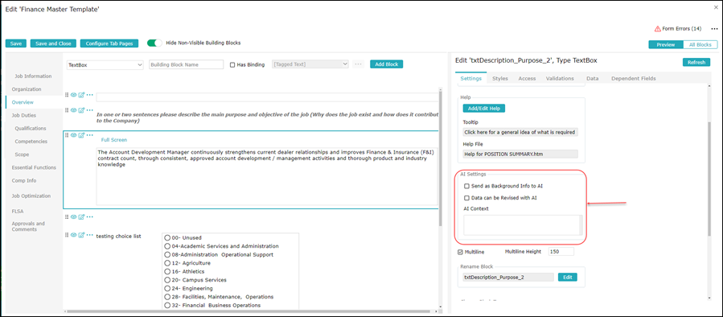The width and height of the screenshot is (723, 317).
Task: Select the 00- Unused radio option
Action: pyautogui.click(x=168, y=237)
